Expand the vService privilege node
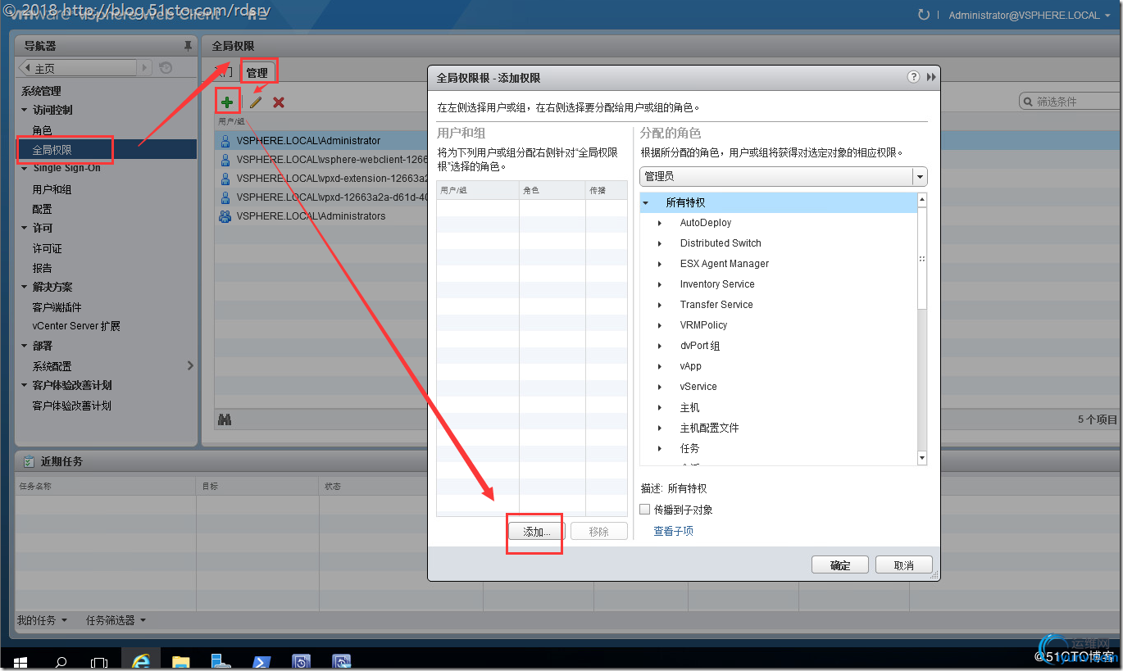Screen dimensions: 1123x671 [x=660, y=387]
